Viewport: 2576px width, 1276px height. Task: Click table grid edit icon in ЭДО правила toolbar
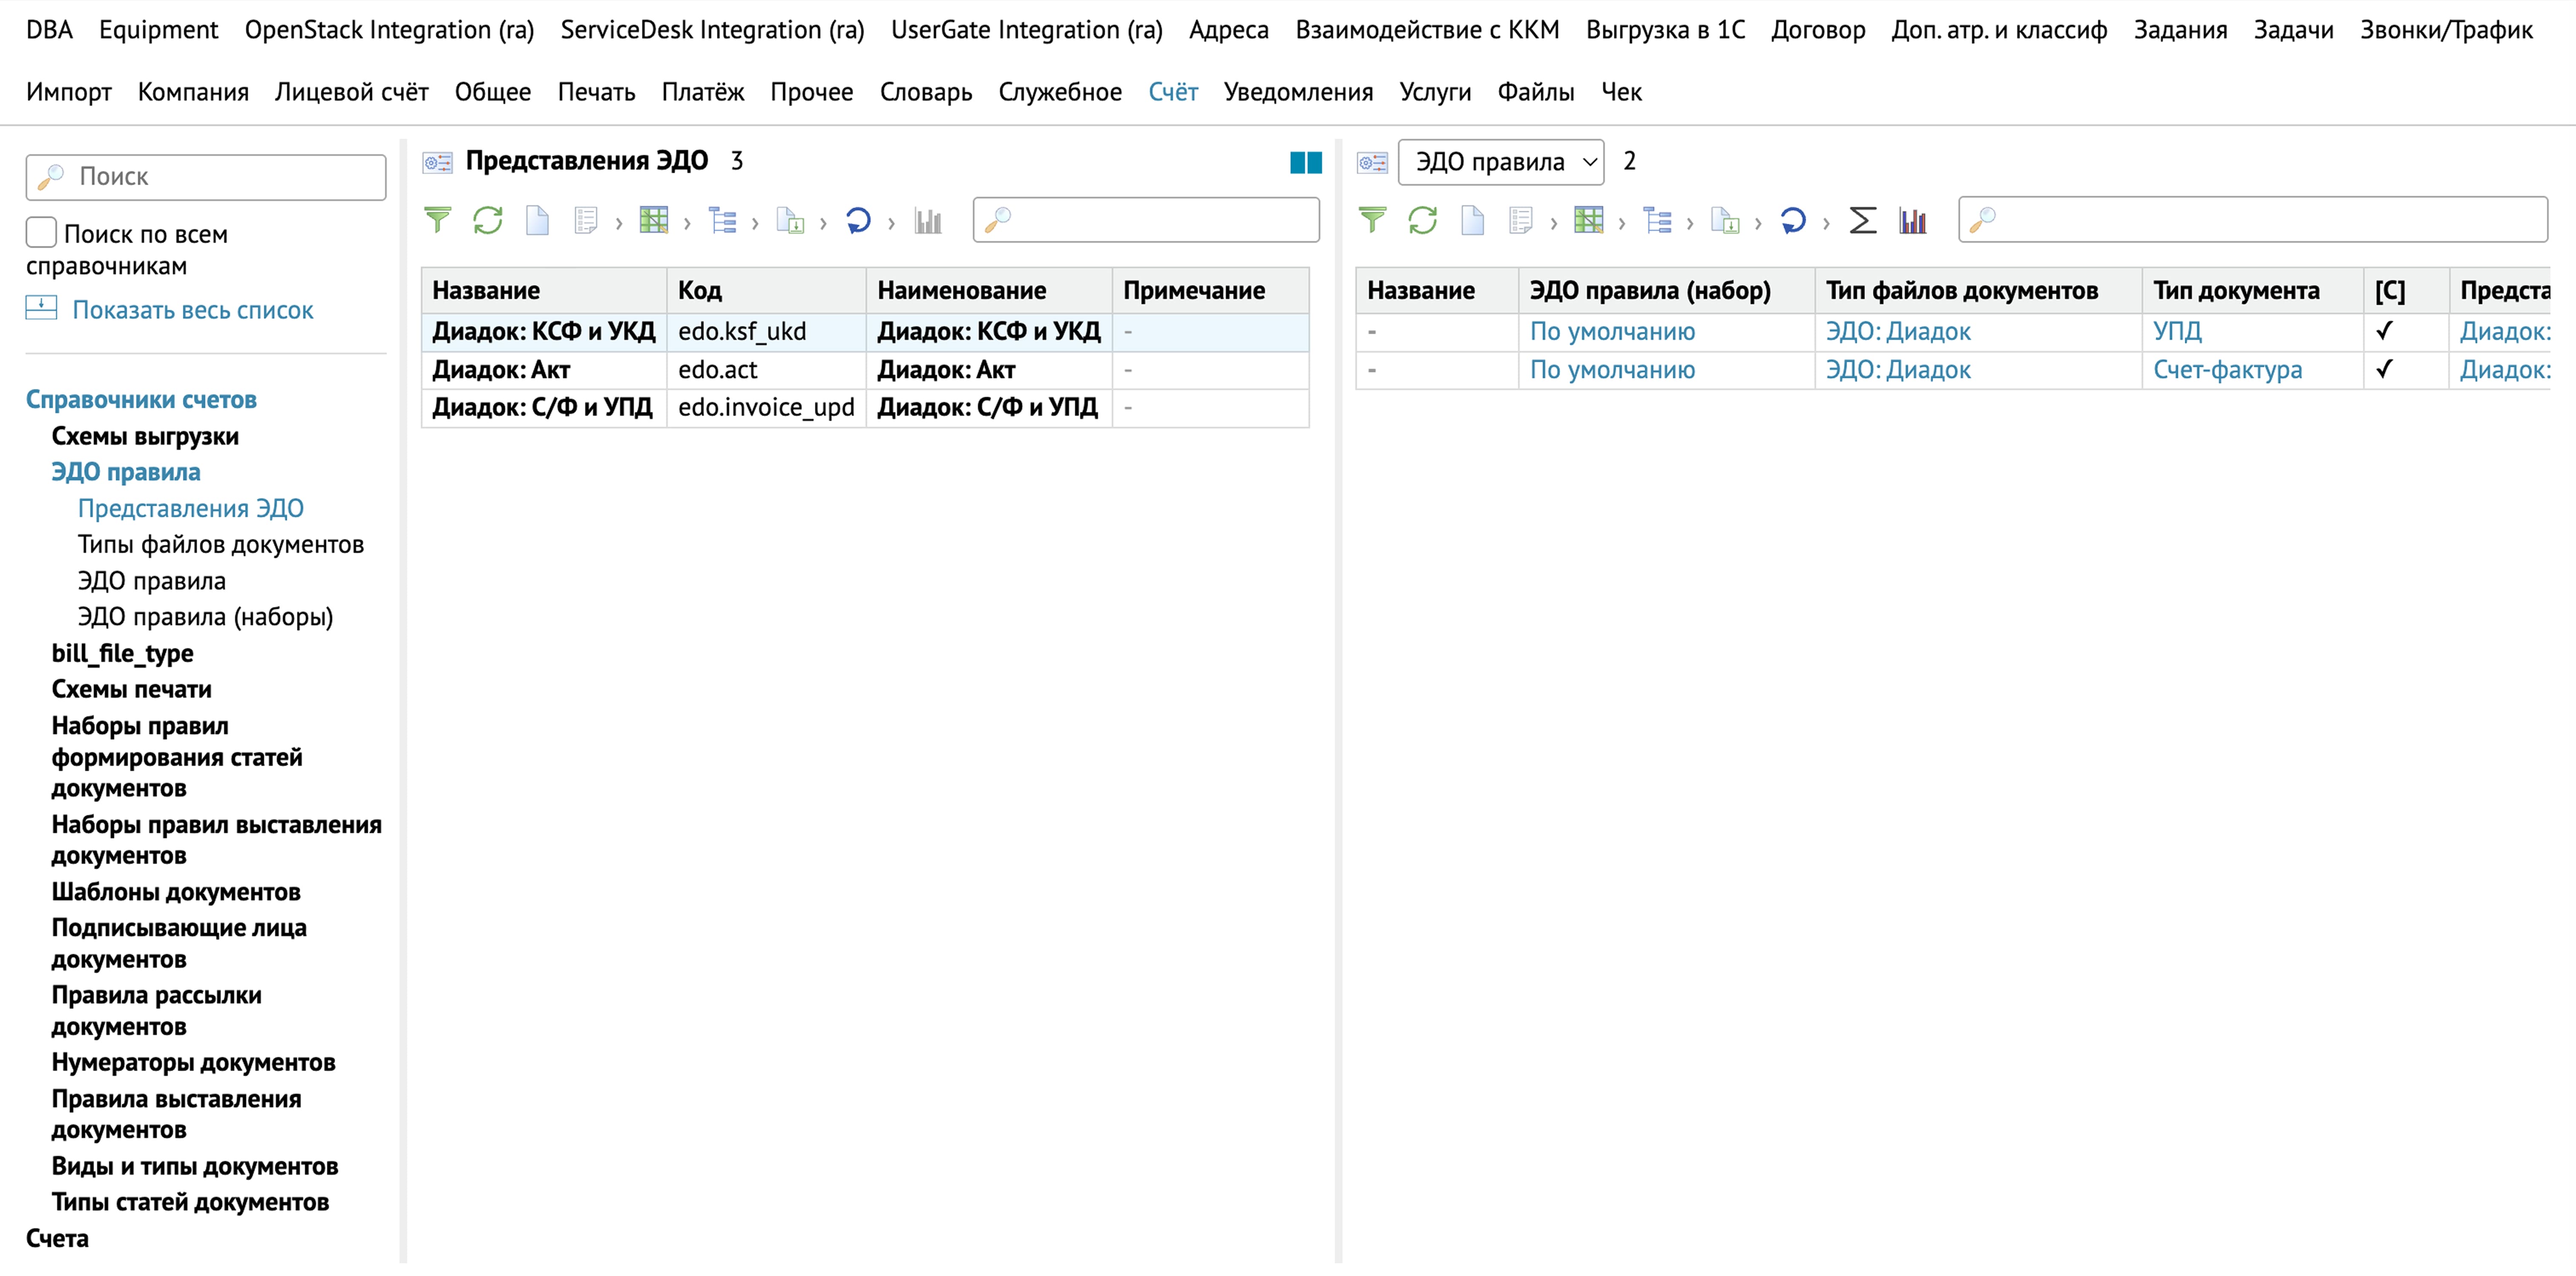pyautogui.click(x=1589, y=220)
